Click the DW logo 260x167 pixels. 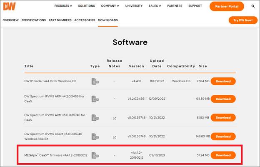9,7
